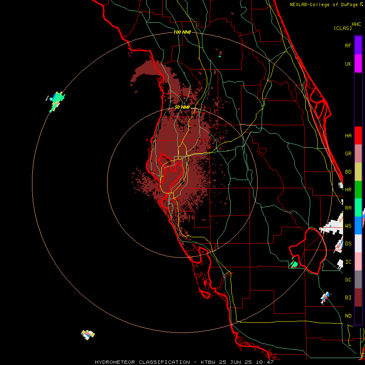This screenshot has width=365, height=365.
Task: Click the magenta UK legend color swatch
Action: coord(358,64)
